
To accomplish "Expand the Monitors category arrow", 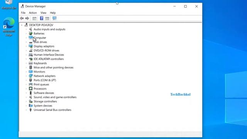I will coord(26,72).
